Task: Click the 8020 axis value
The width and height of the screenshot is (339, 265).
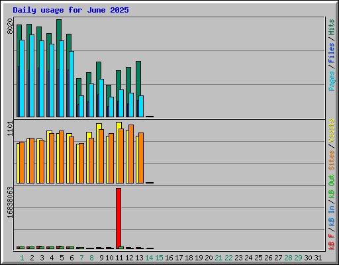Action: [10, 26]
